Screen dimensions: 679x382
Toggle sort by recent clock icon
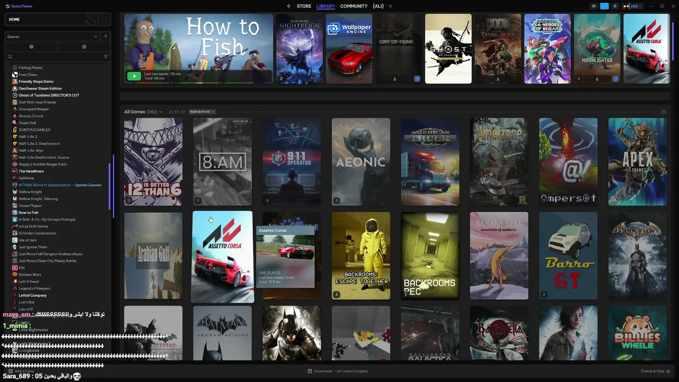click(31, 47)
